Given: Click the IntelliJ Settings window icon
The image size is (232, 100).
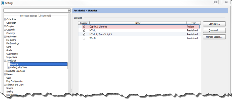Looking at the screenshot, I should point(3,3).
